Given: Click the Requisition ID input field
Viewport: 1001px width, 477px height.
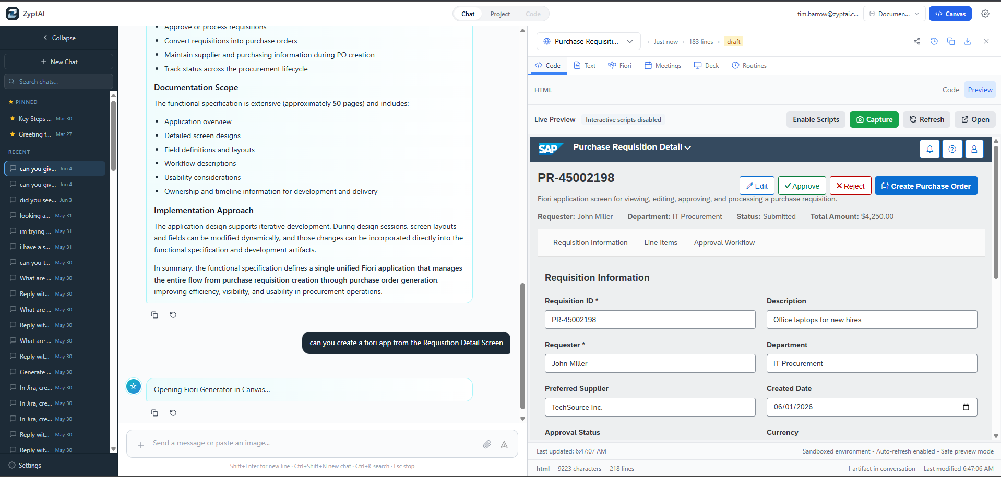Looking at the screenshot, I should 650,320.
